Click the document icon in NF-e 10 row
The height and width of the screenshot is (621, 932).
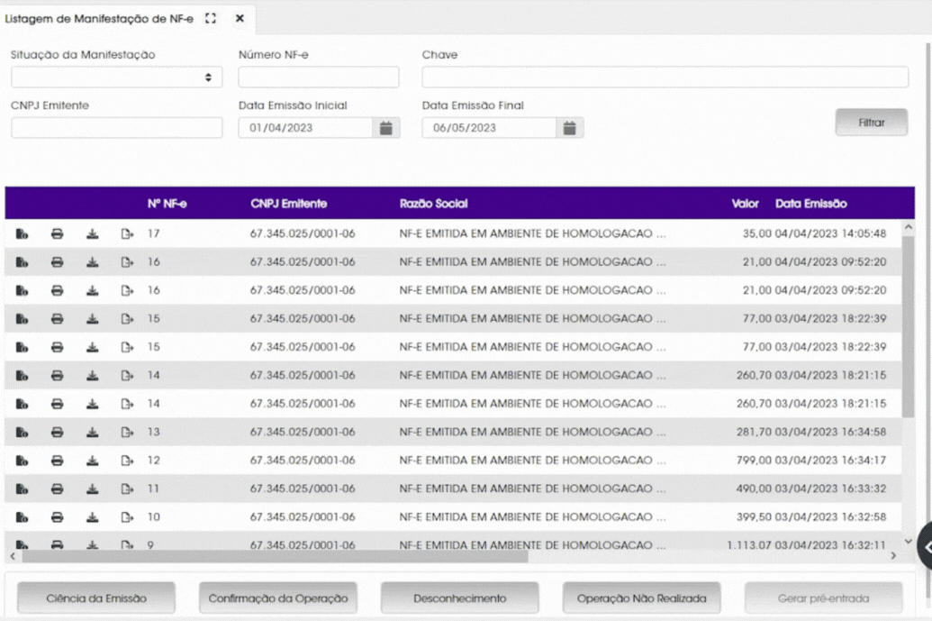pyautogui.click(x=22, y=517)
